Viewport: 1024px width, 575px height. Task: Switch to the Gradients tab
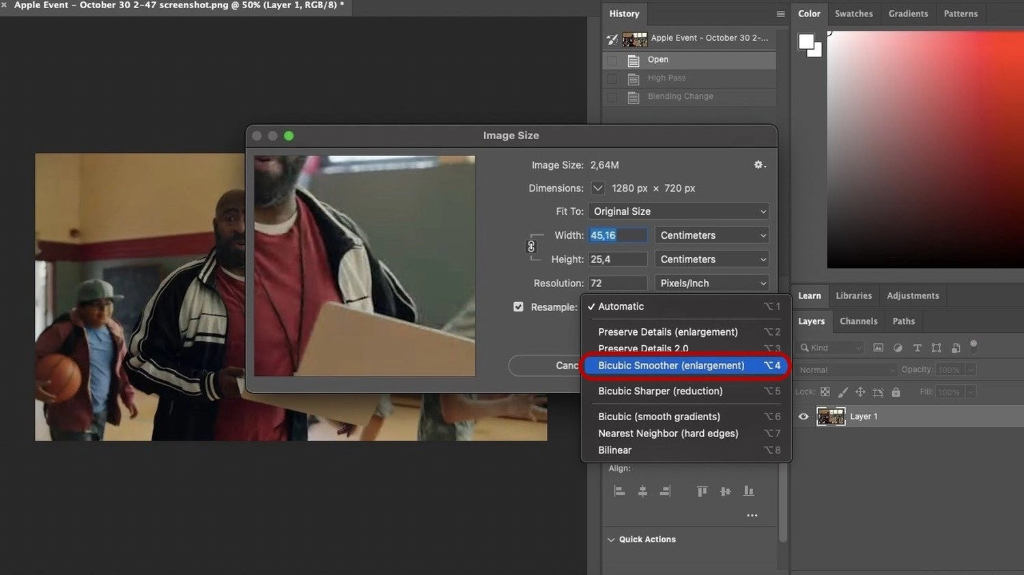[908, 14]
